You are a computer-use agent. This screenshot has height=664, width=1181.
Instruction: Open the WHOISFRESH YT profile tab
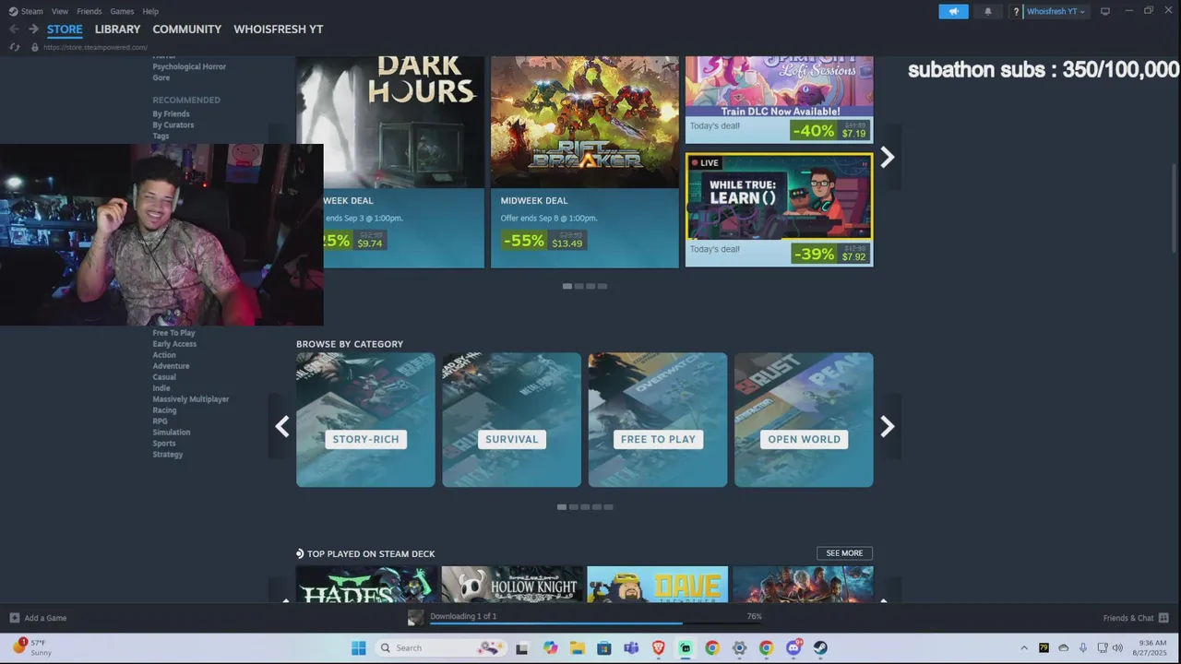tap(278, 30)
